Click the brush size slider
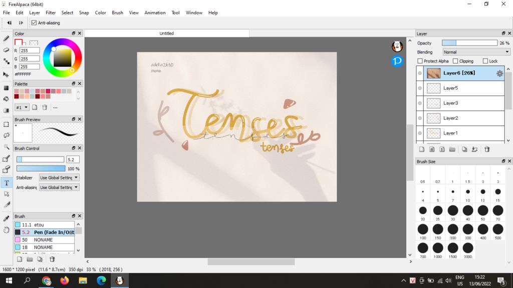The width and height of the screenshot is (513, 288). coord(40,159)
